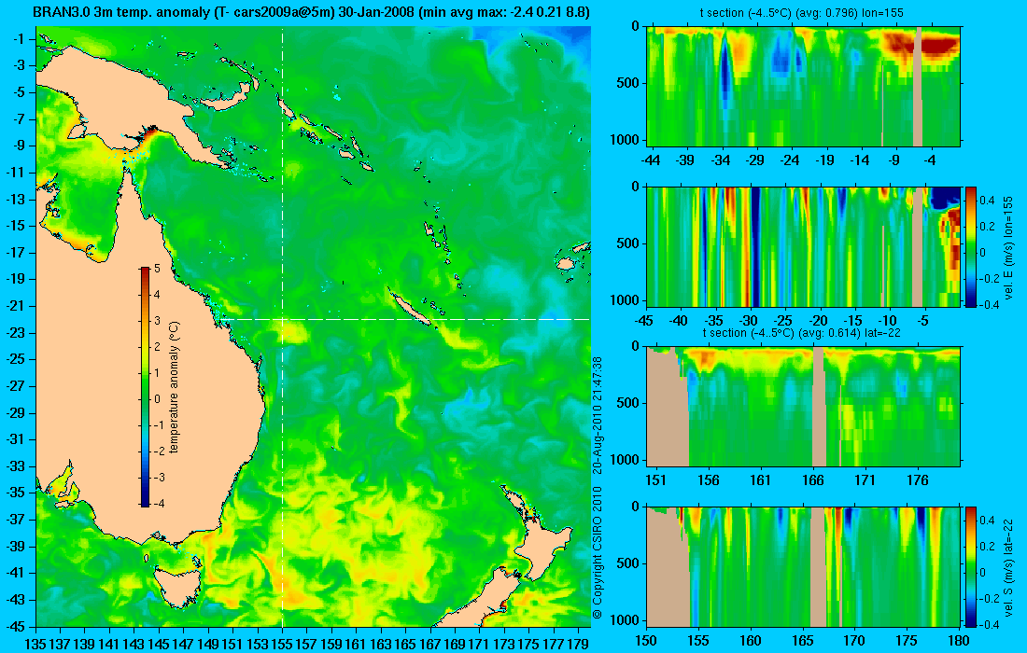Image resolution: width=1027 pixels, height=653 pixels.
Task: Click the 165 tick on velocity S axis
Action: [803, 641]
